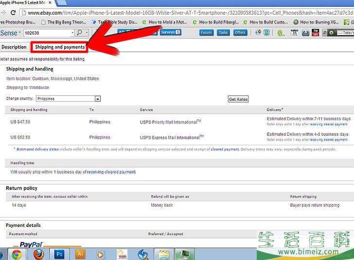Open the Sun Broadband taskbar icon
354x260 pixels.
[122, 255]
